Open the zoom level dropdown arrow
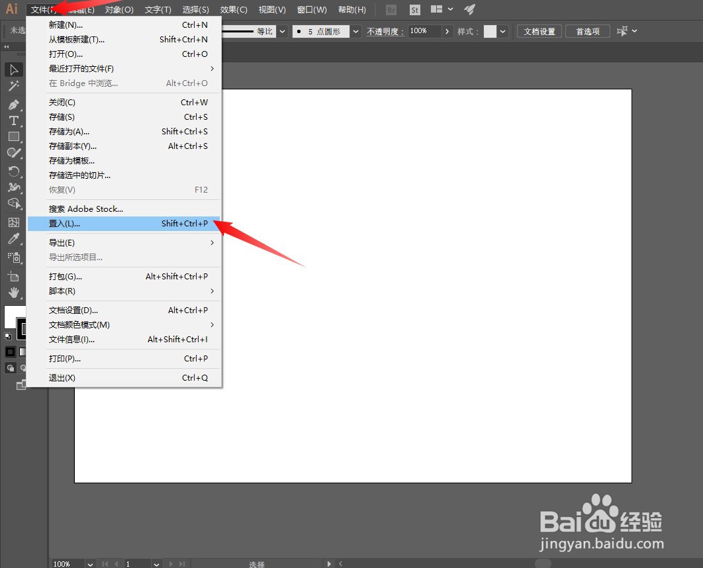 [x=90, y=564]
